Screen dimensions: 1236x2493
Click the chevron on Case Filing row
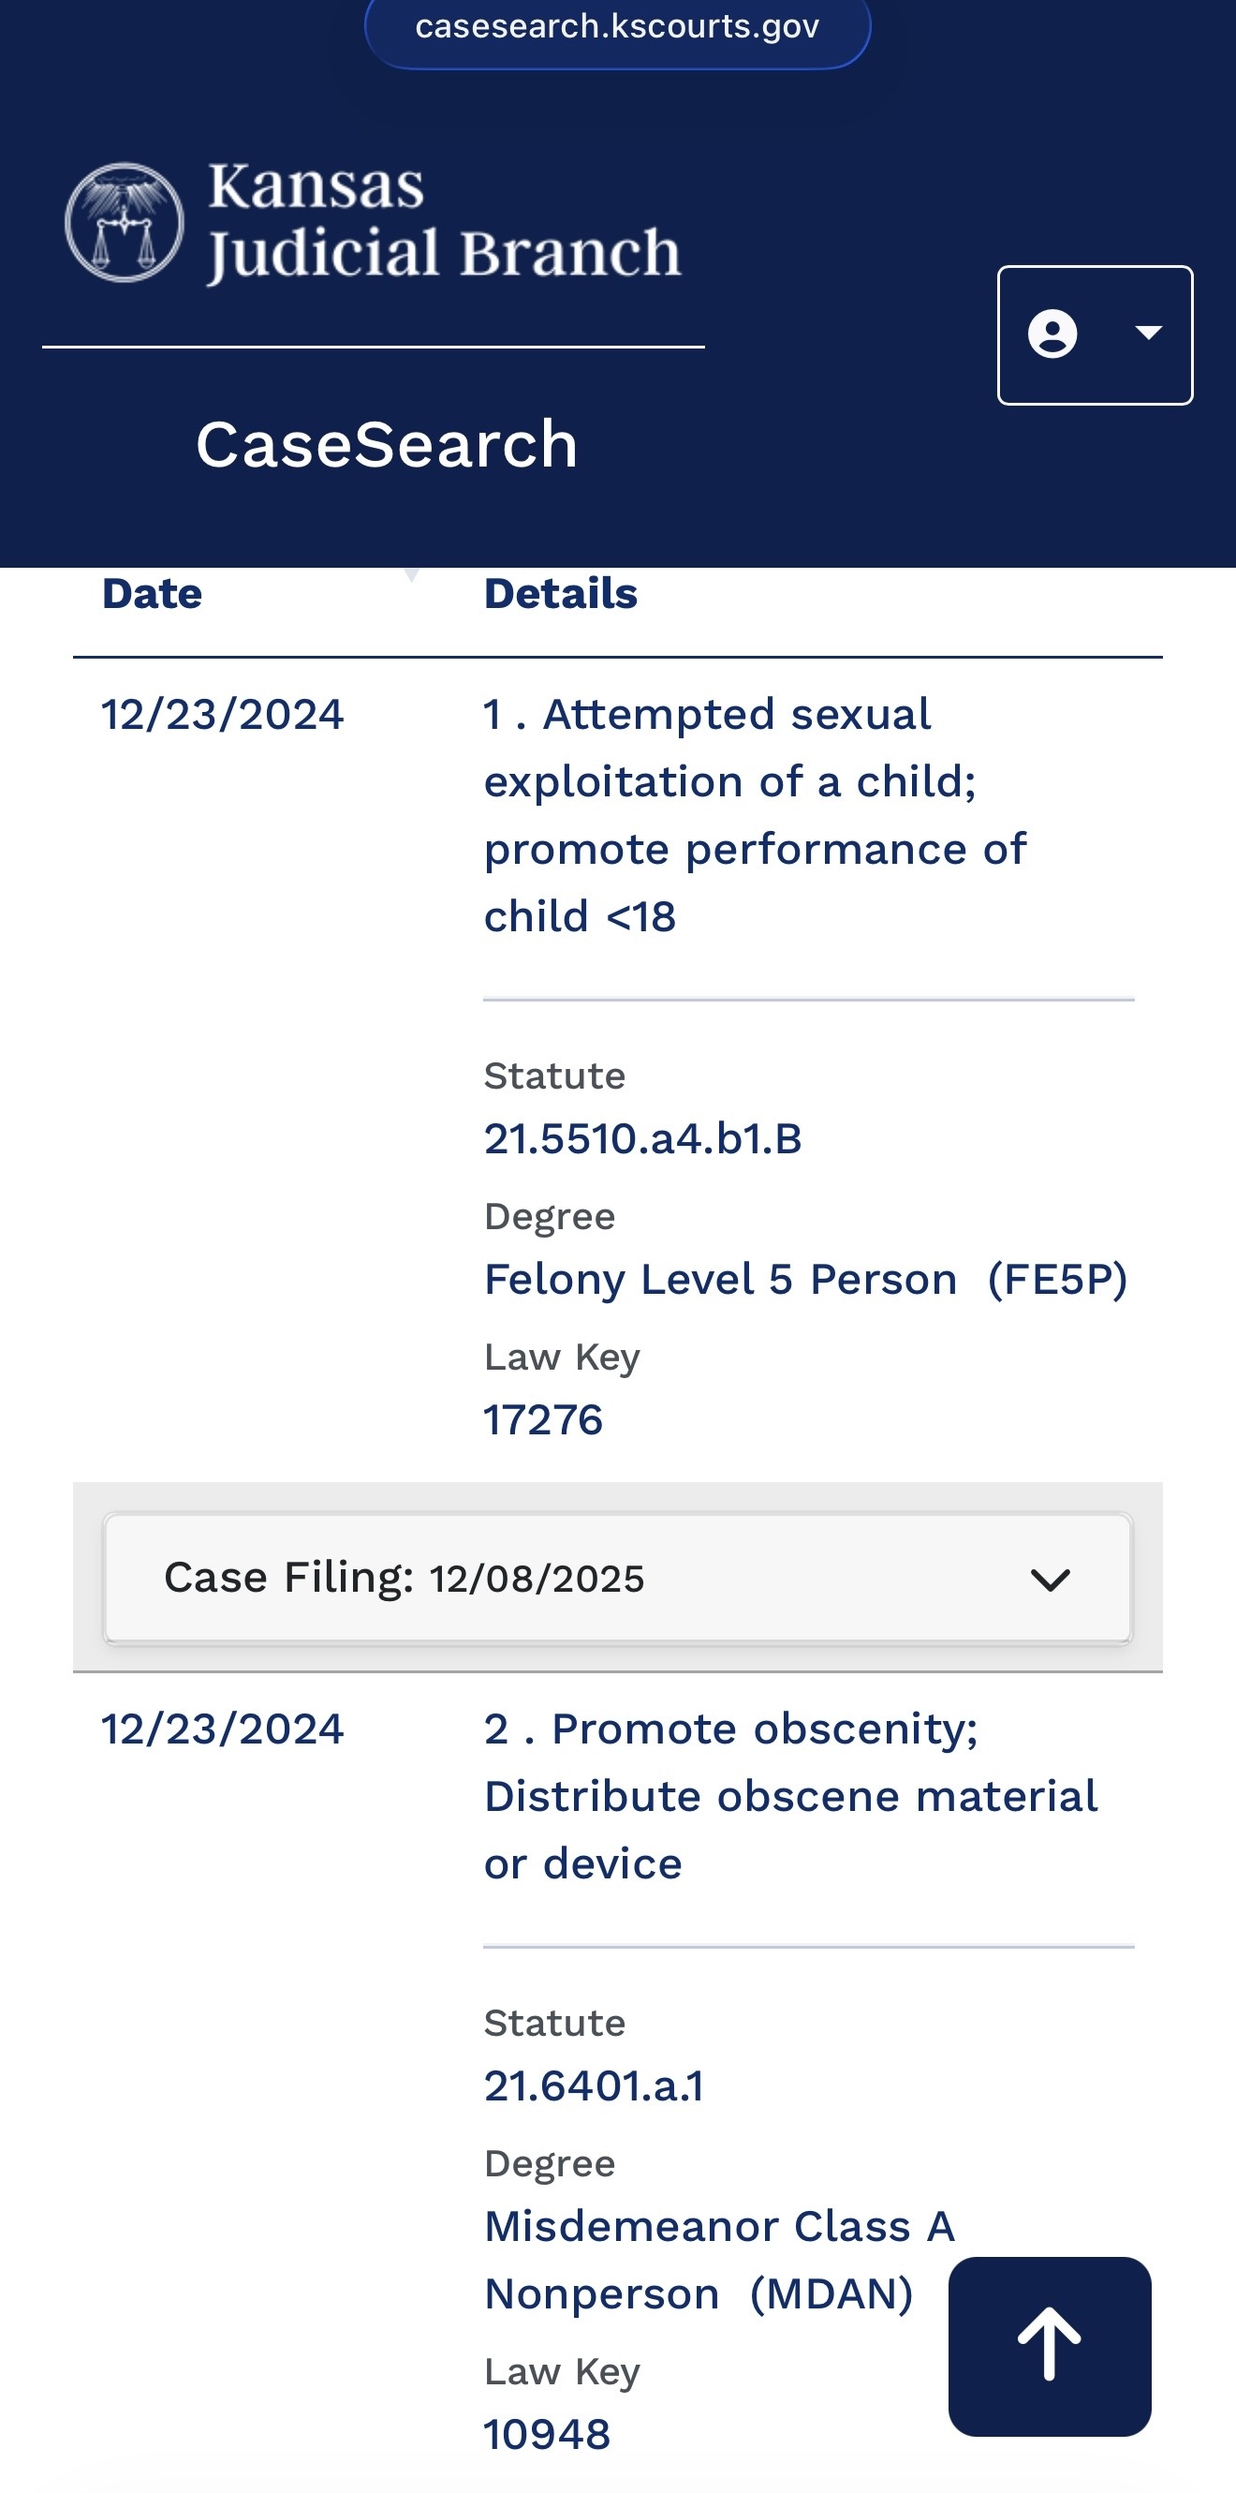coord(1050,1580)
